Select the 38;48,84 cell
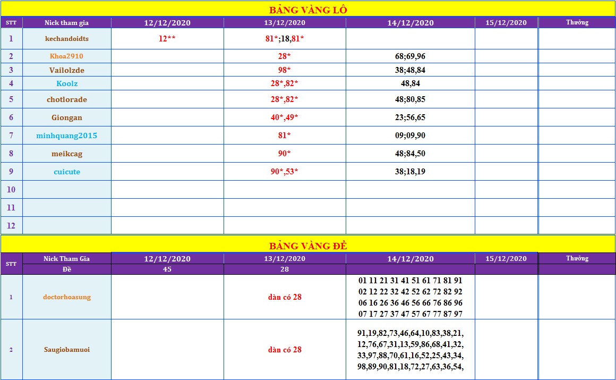616x380 pixels. [410, 70]
